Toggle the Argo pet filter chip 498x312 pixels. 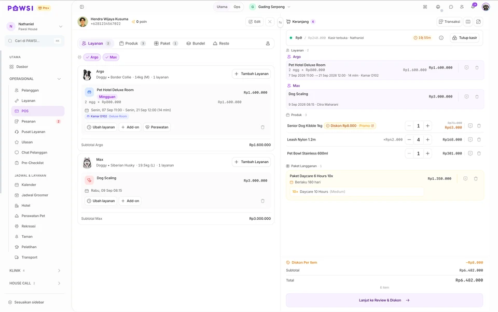[x=92, y=57]
